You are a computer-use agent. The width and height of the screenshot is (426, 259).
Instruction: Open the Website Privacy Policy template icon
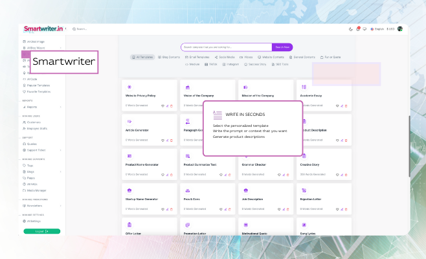[129, 87]
